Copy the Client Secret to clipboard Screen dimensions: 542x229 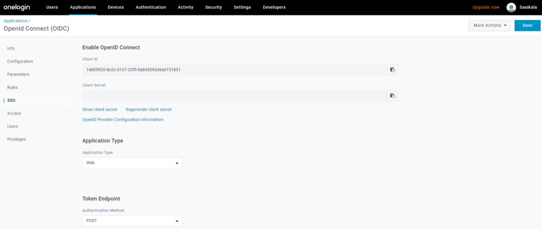tap(393, 96)
